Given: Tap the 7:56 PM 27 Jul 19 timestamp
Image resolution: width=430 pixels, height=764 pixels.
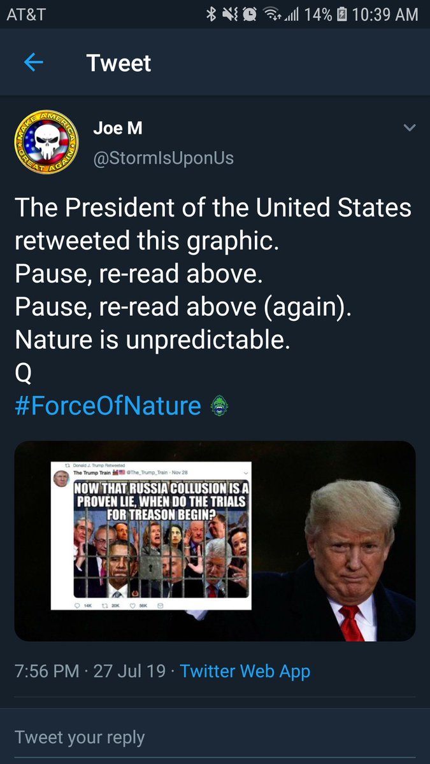Looking at the screenshot, I should [90, 670].
